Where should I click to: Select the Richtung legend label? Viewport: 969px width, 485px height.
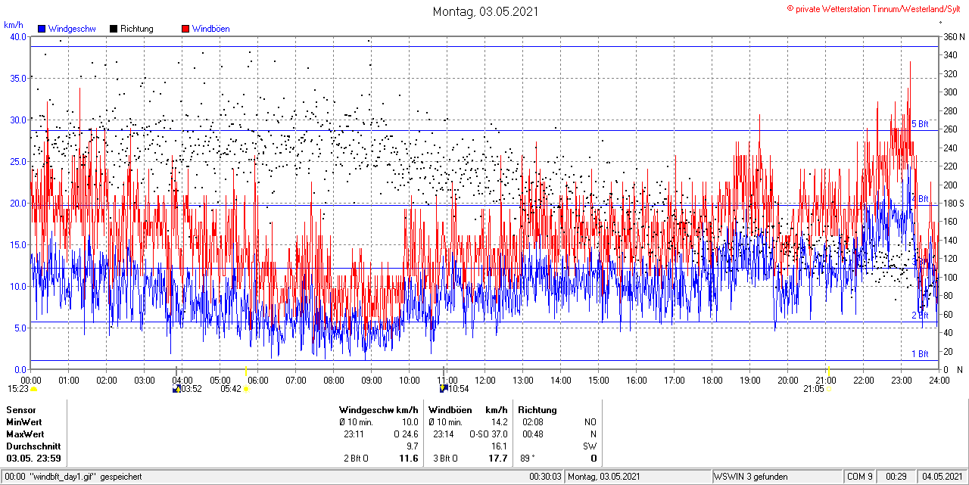(137, 29)
